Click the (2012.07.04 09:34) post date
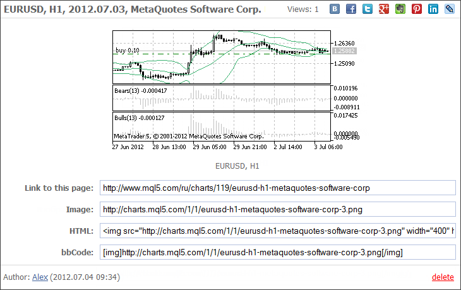The image size is (461, 290). (85, 277)
